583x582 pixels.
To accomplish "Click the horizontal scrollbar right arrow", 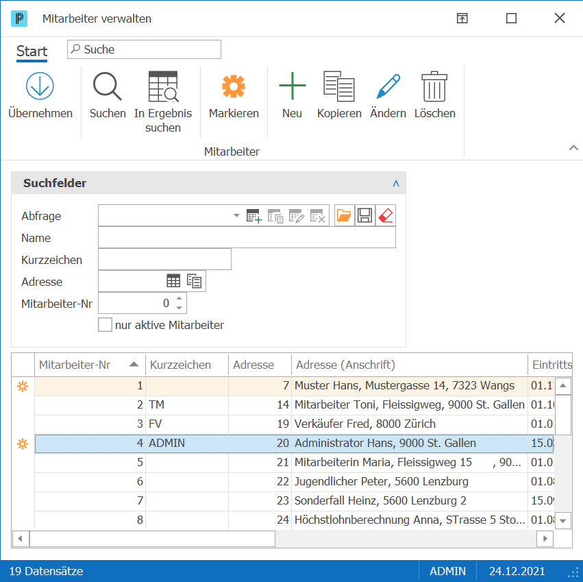I will coord(545,538).
